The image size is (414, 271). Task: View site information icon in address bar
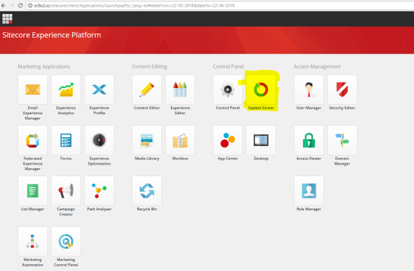pos(30,5)
